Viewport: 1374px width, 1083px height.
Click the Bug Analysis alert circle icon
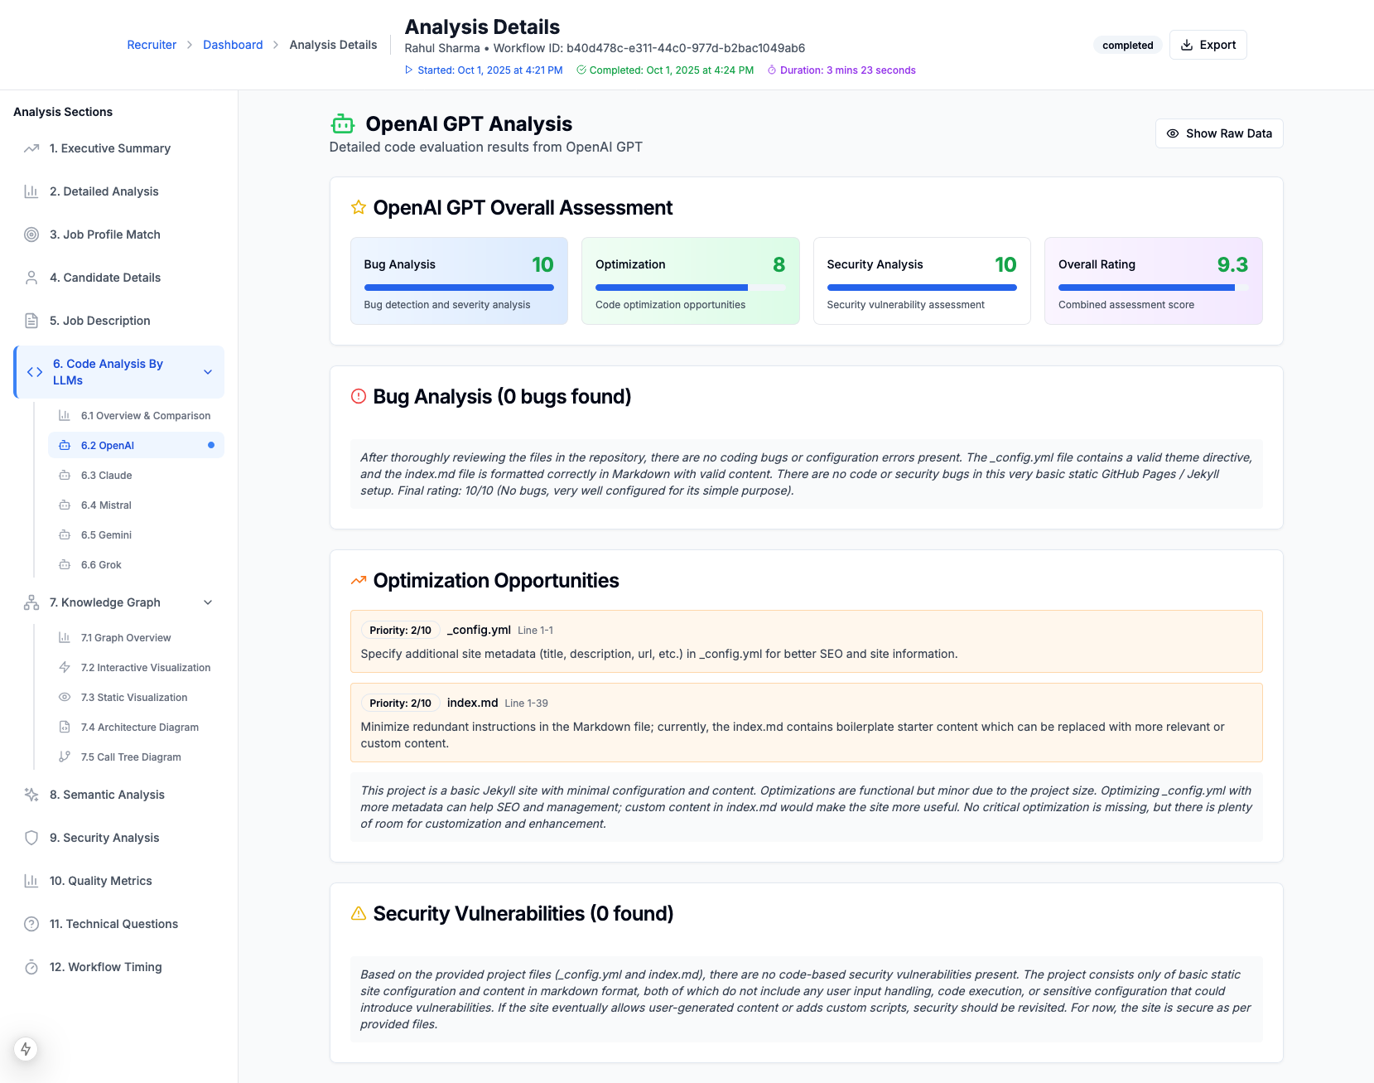click(x=359, y=396)
